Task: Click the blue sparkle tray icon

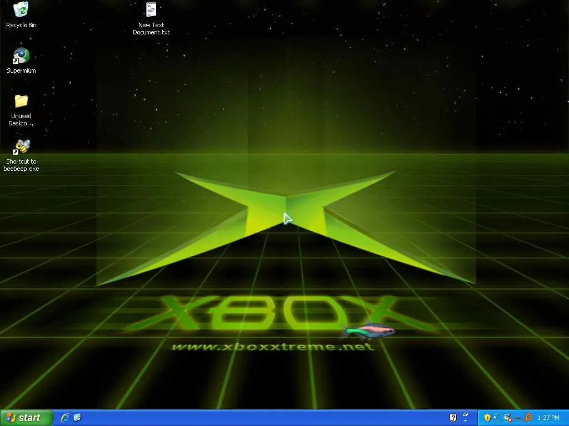Action: [497, 418]
